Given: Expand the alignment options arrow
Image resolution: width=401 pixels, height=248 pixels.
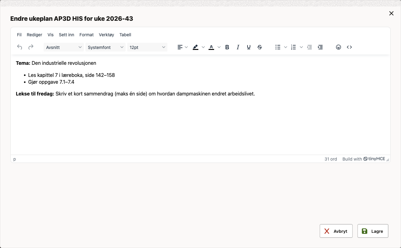Looking at the screenshot, I should [186, 47].
